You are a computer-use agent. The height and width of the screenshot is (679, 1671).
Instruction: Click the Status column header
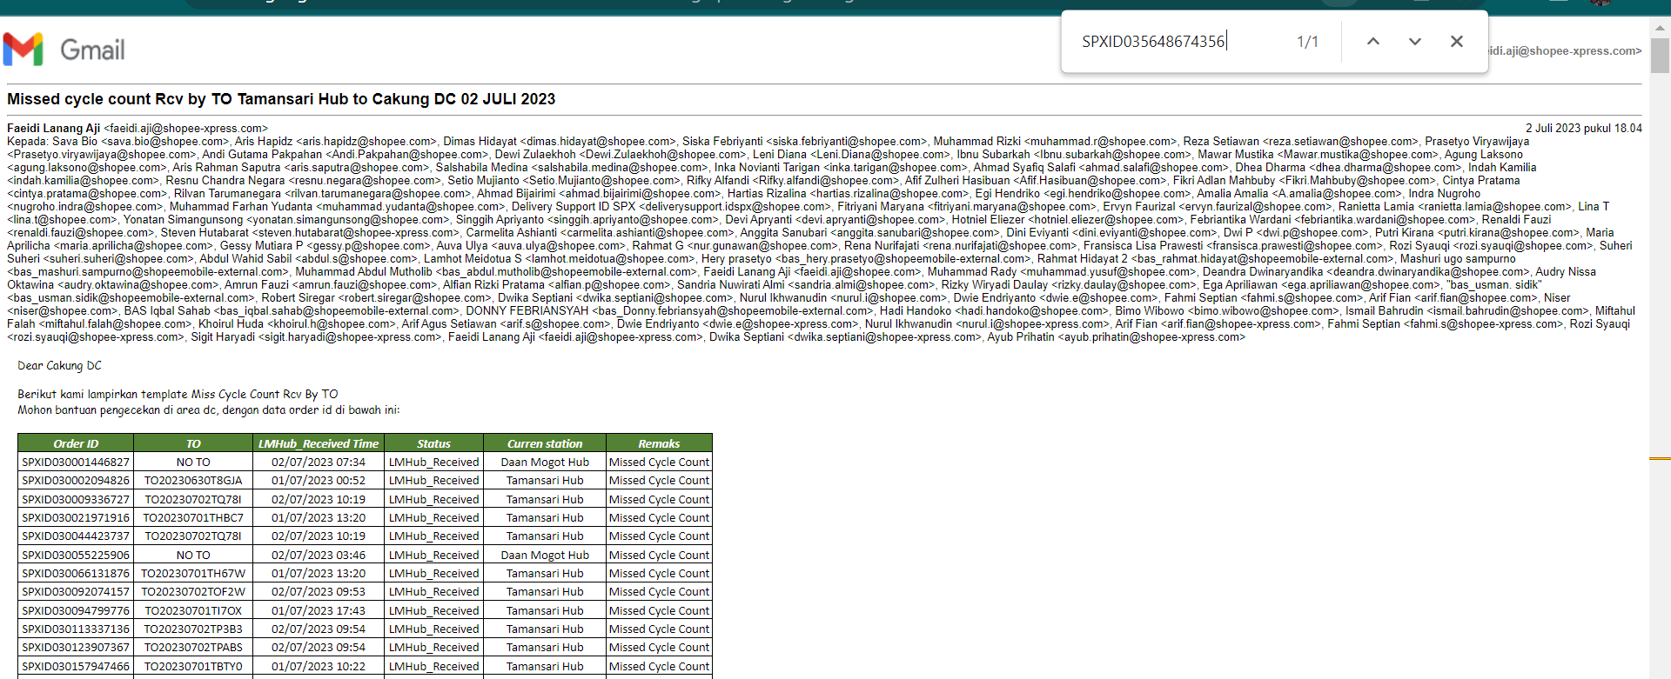click(x=433, y=443)
